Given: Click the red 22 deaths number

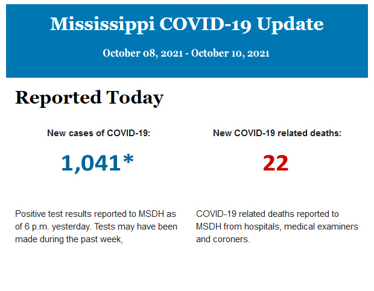Looking at the screenshot, I should tap(276, 163).
